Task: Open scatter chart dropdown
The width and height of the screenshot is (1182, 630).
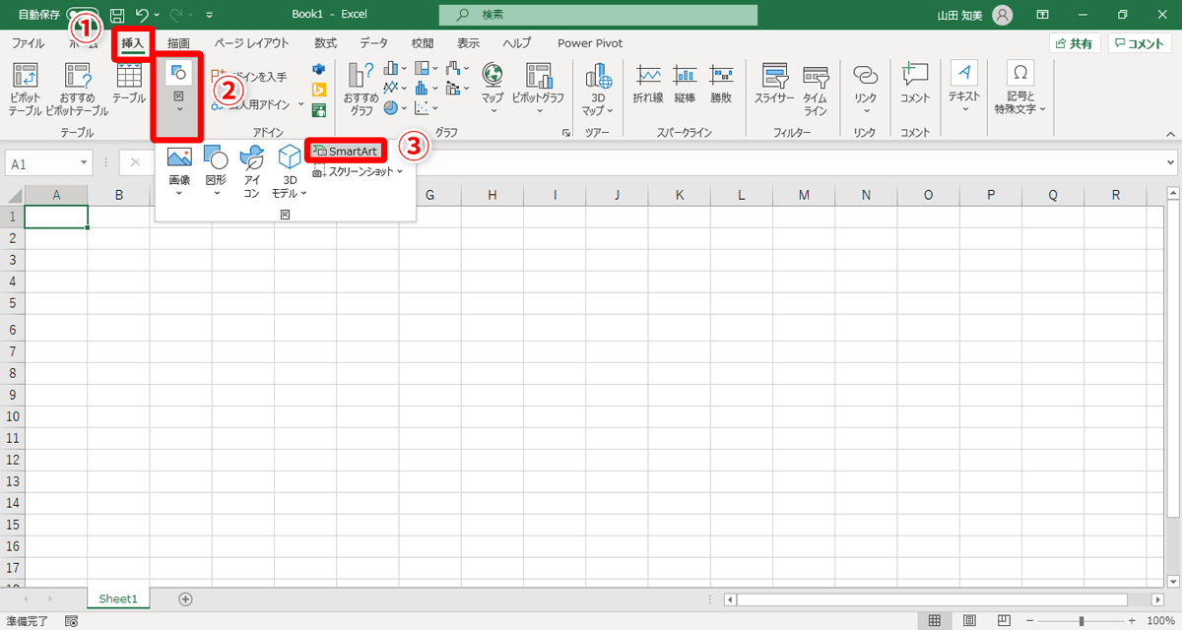Action: click(x=427, y=108)
